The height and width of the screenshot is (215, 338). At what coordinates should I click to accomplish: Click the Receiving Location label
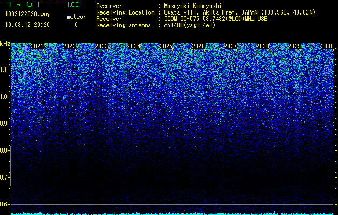tap(125, 12)
